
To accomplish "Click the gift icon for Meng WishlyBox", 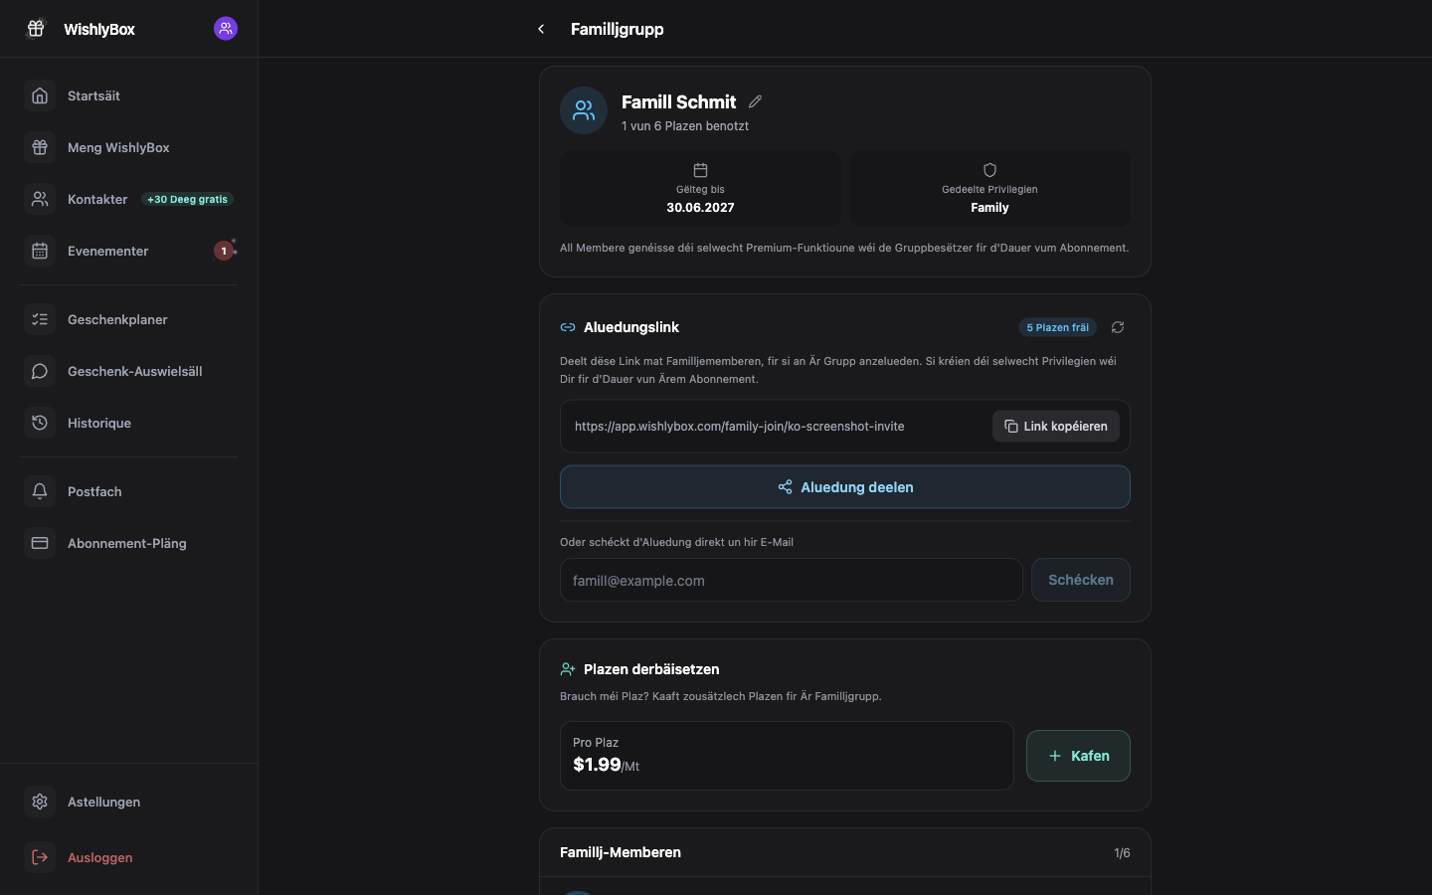I will coord(40,147).
